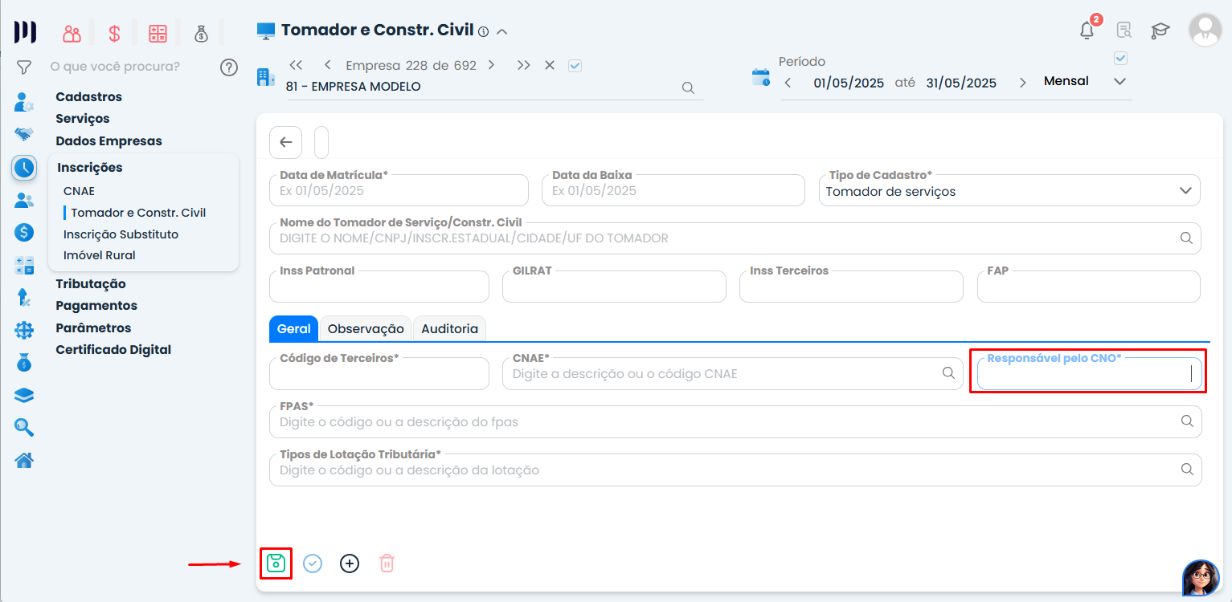Select the handshake sidebar icon
The width and height of the screenshot is (1232, 602).
[24, 134]
